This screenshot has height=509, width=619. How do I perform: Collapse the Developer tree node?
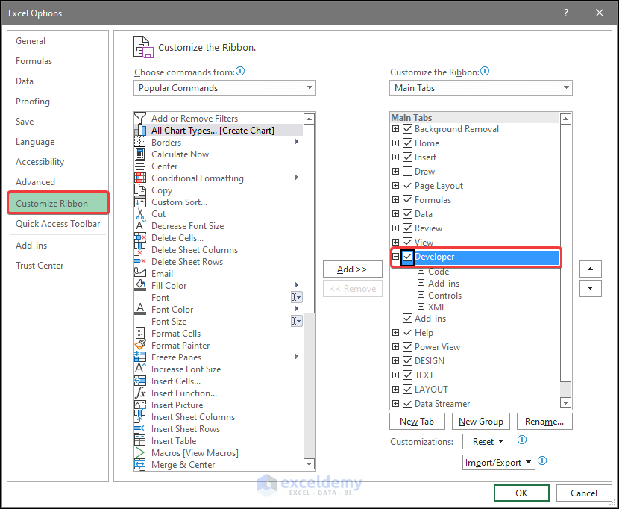coord(395,257)
